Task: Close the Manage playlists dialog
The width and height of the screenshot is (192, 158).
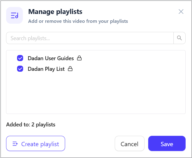Action: coord(181,12)
